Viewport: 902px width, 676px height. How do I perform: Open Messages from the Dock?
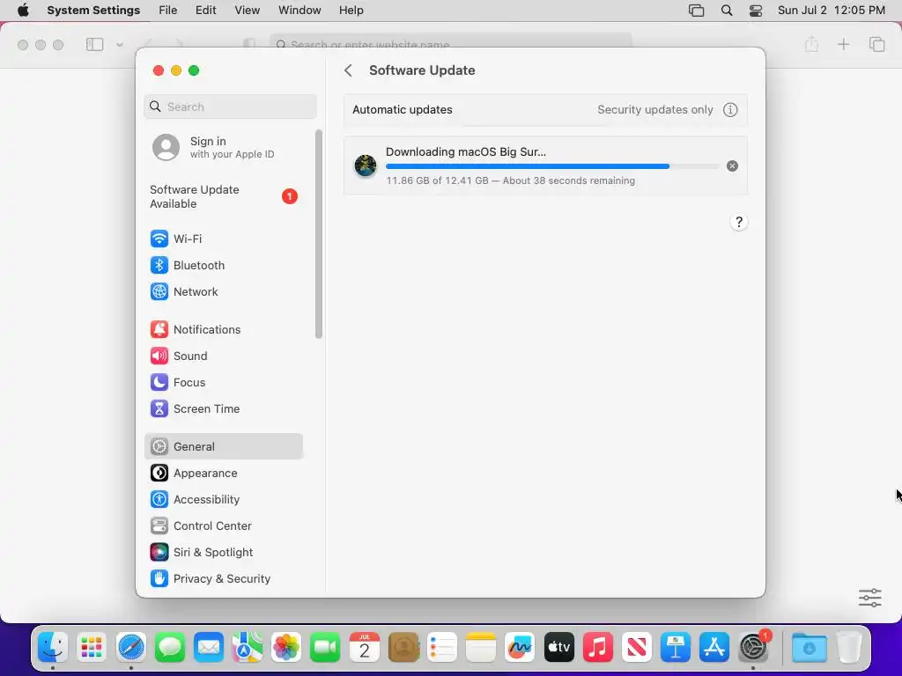(x=170, y=647)
